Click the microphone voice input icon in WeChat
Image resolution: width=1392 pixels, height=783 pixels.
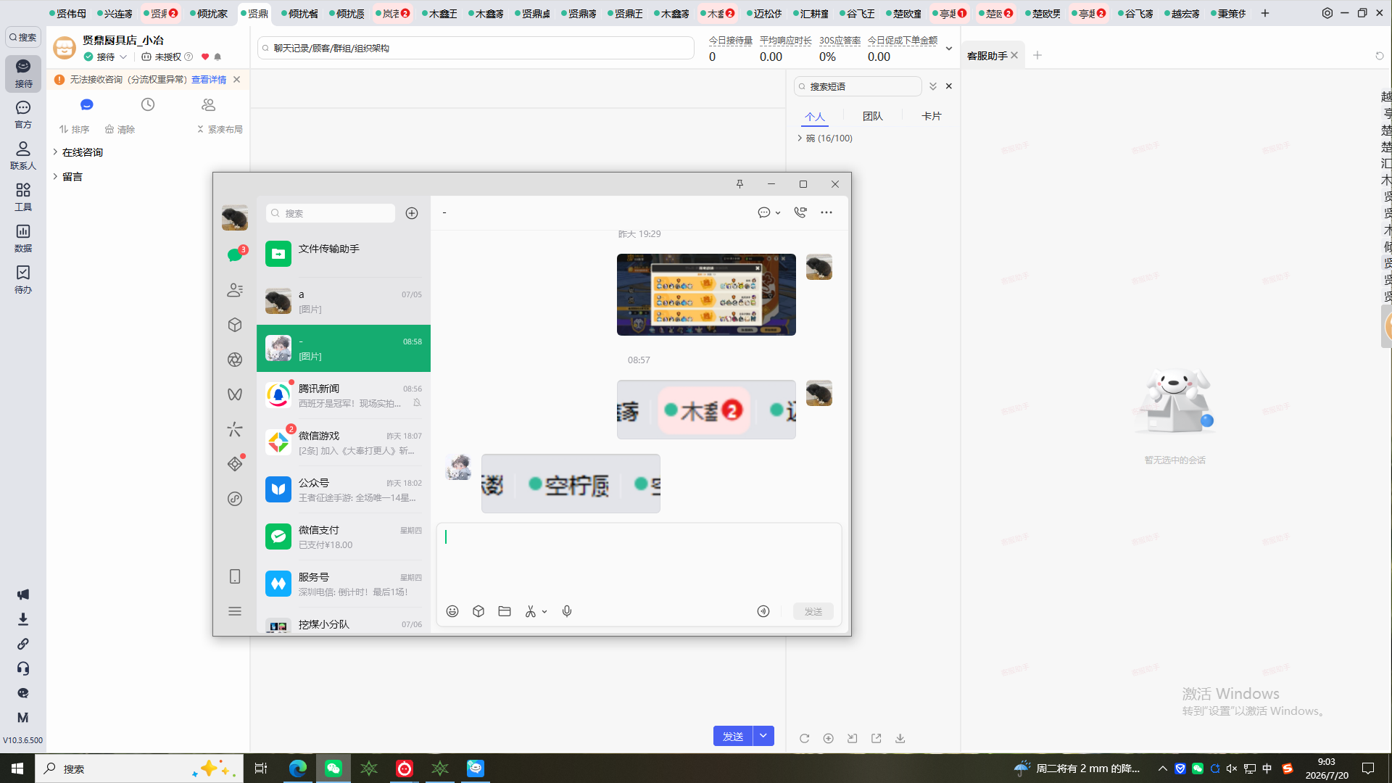[567, 611]
